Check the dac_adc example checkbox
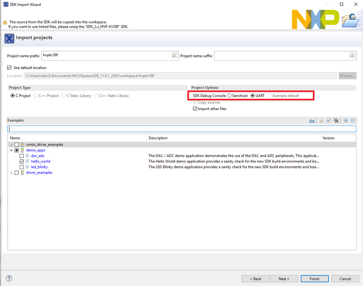Screen dimensions: 363x286 coord(21,156)
